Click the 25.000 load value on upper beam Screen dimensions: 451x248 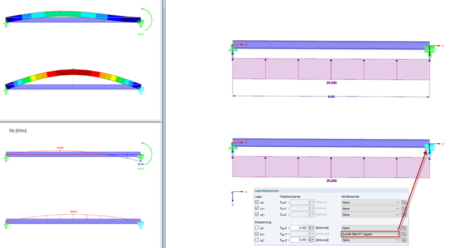(331, 83)
